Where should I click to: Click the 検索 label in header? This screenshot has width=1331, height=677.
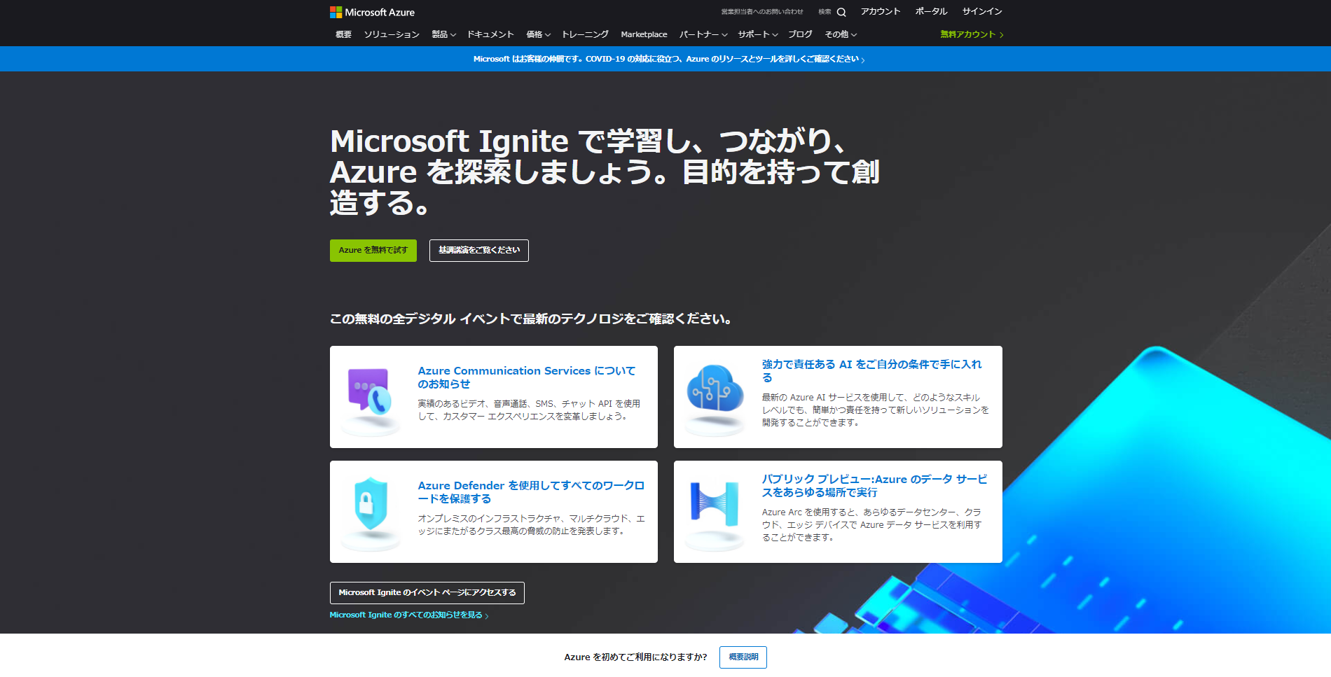(x=825, y=12)
